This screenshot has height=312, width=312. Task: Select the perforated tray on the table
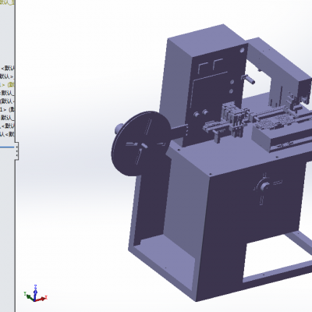click(275, 122)
